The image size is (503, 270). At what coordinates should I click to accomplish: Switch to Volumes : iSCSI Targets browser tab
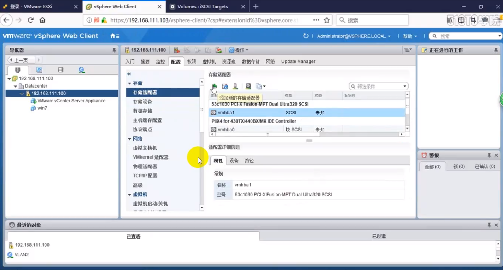point(208,6)
